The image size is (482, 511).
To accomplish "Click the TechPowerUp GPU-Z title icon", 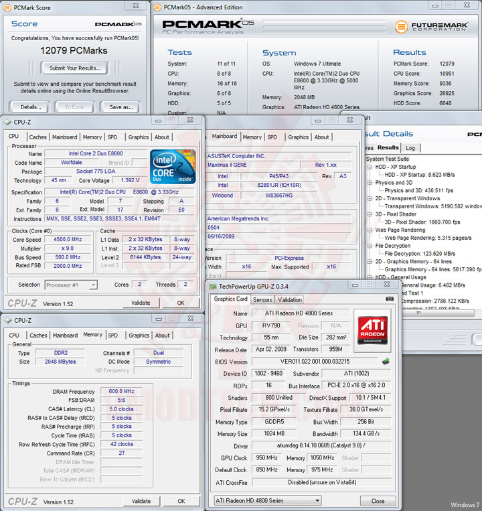I will [213, 287].
